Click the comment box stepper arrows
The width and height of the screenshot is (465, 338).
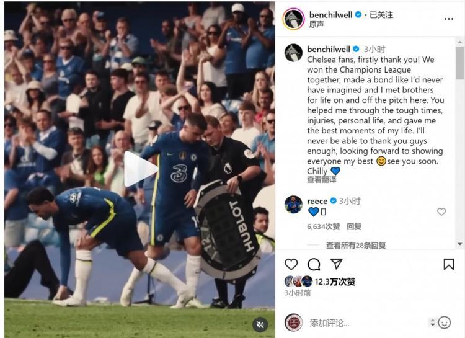pos(432,322)
